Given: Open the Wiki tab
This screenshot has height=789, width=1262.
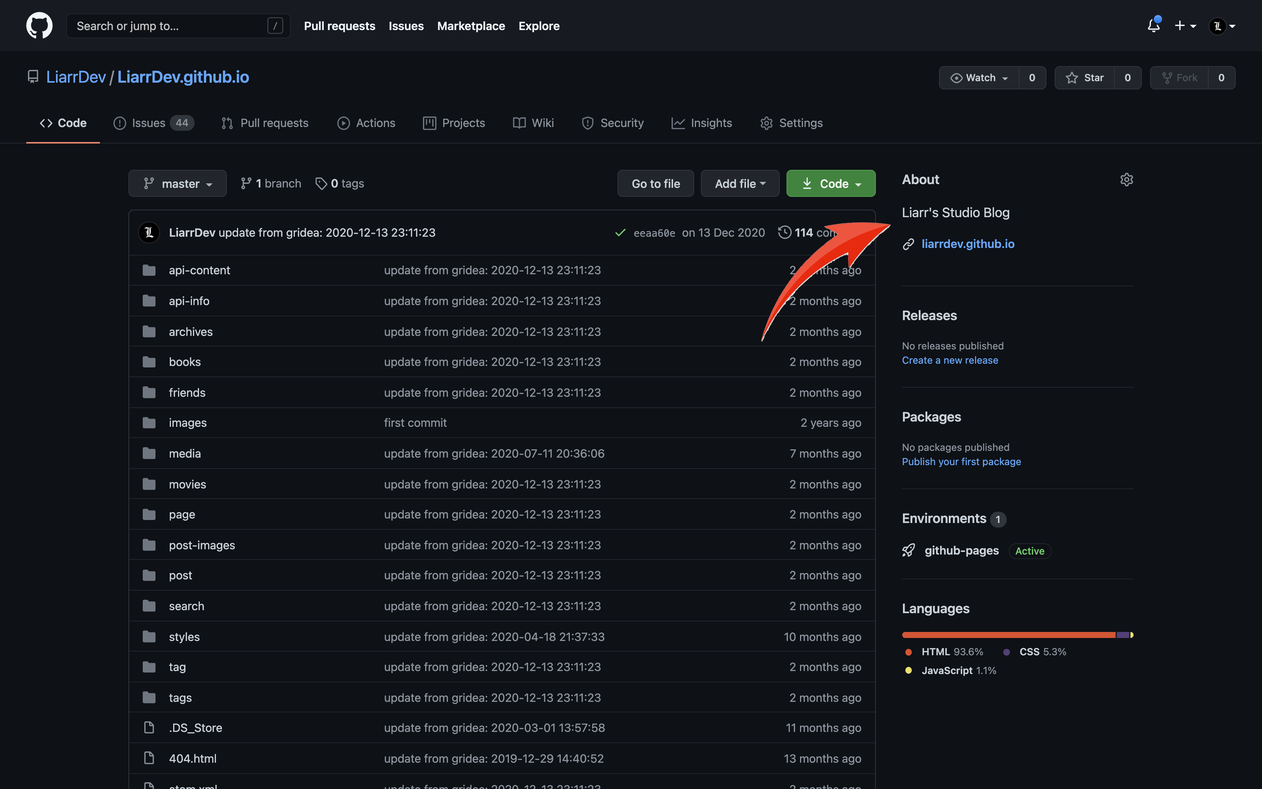Looking at the screenshot, I should tap(533, 123).
